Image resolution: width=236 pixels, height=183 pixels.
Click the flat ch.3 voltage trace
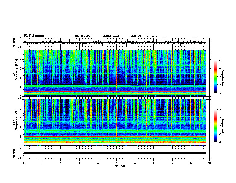[x=115, y=153]
